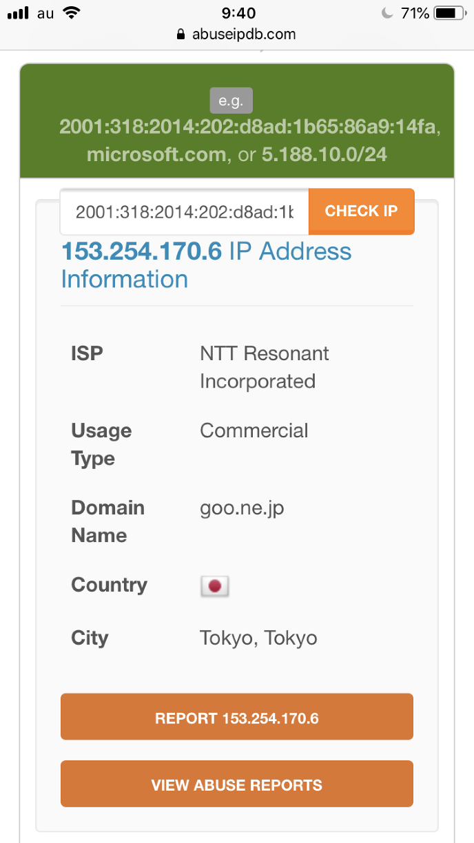Tap the 5.188.10.0/24 example subnet
The width and height of the screenshot is (474, 843).
pos(324,154)
